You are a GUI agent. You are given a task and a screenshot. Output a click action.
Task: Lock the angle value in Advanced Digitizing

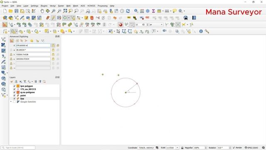53,50
